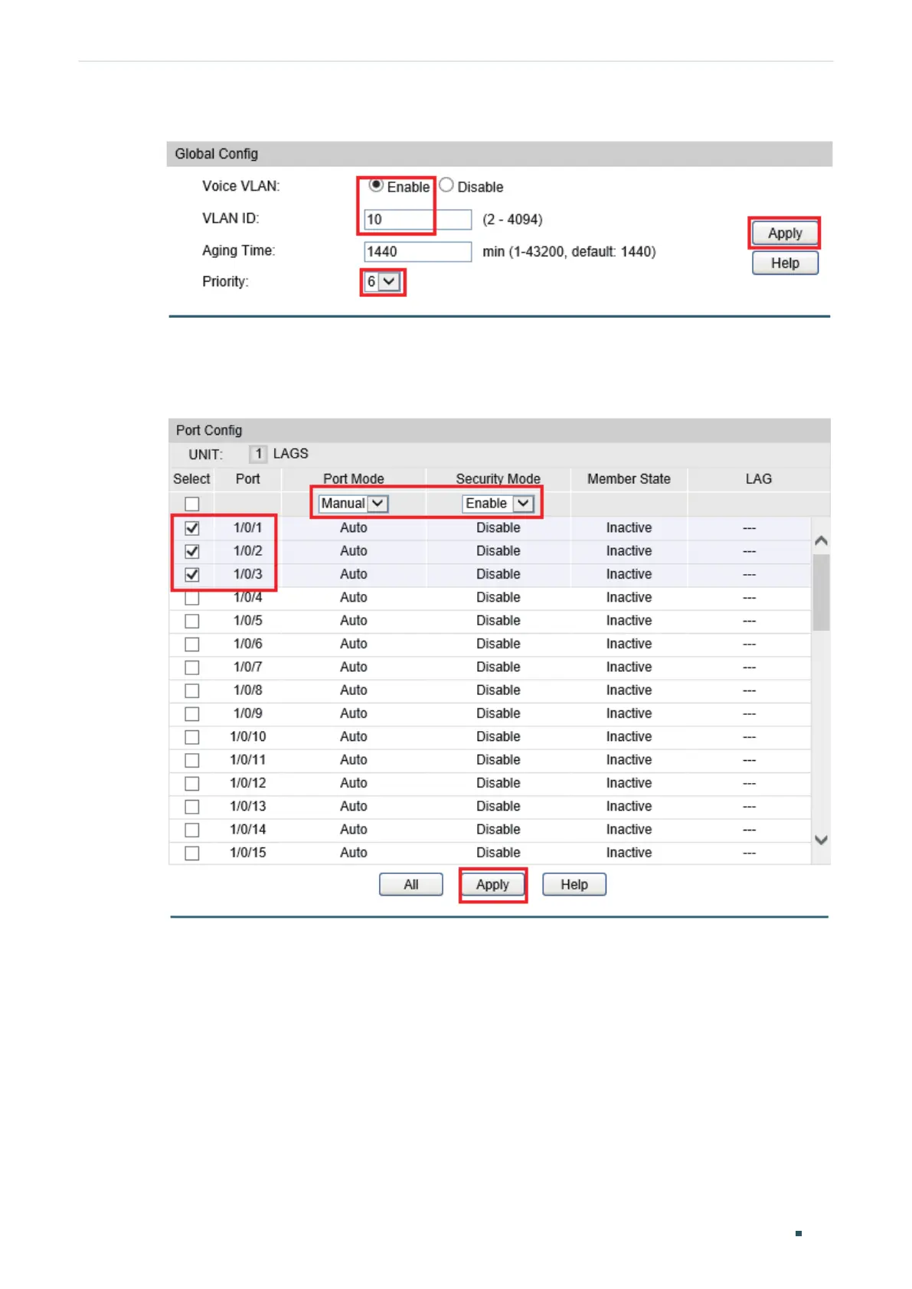The height and width of the screenshot is (1289, 912).
Task: Check port 1/0/7 checkbox
Action: [x=192, y=667]
